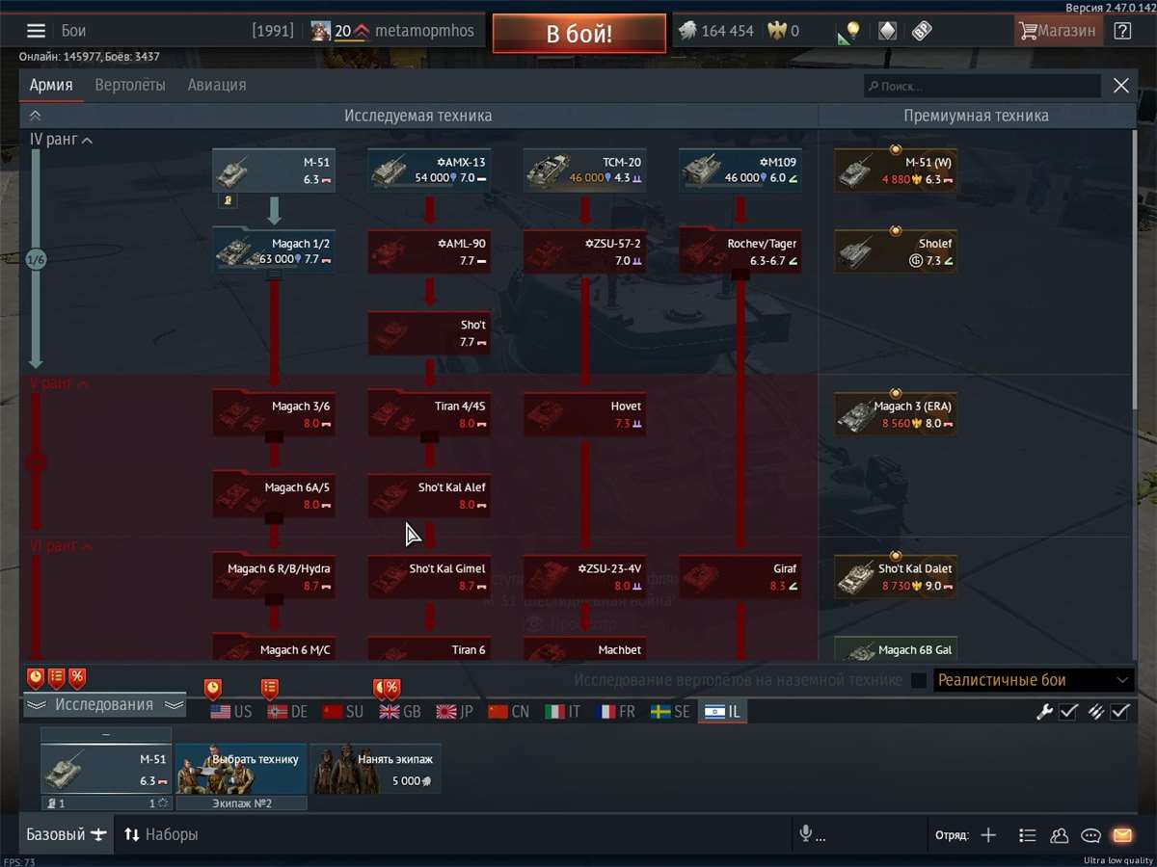1157x867 pixels.
Task: Select the Giraf vehicle card
Action: pos(740,576)
